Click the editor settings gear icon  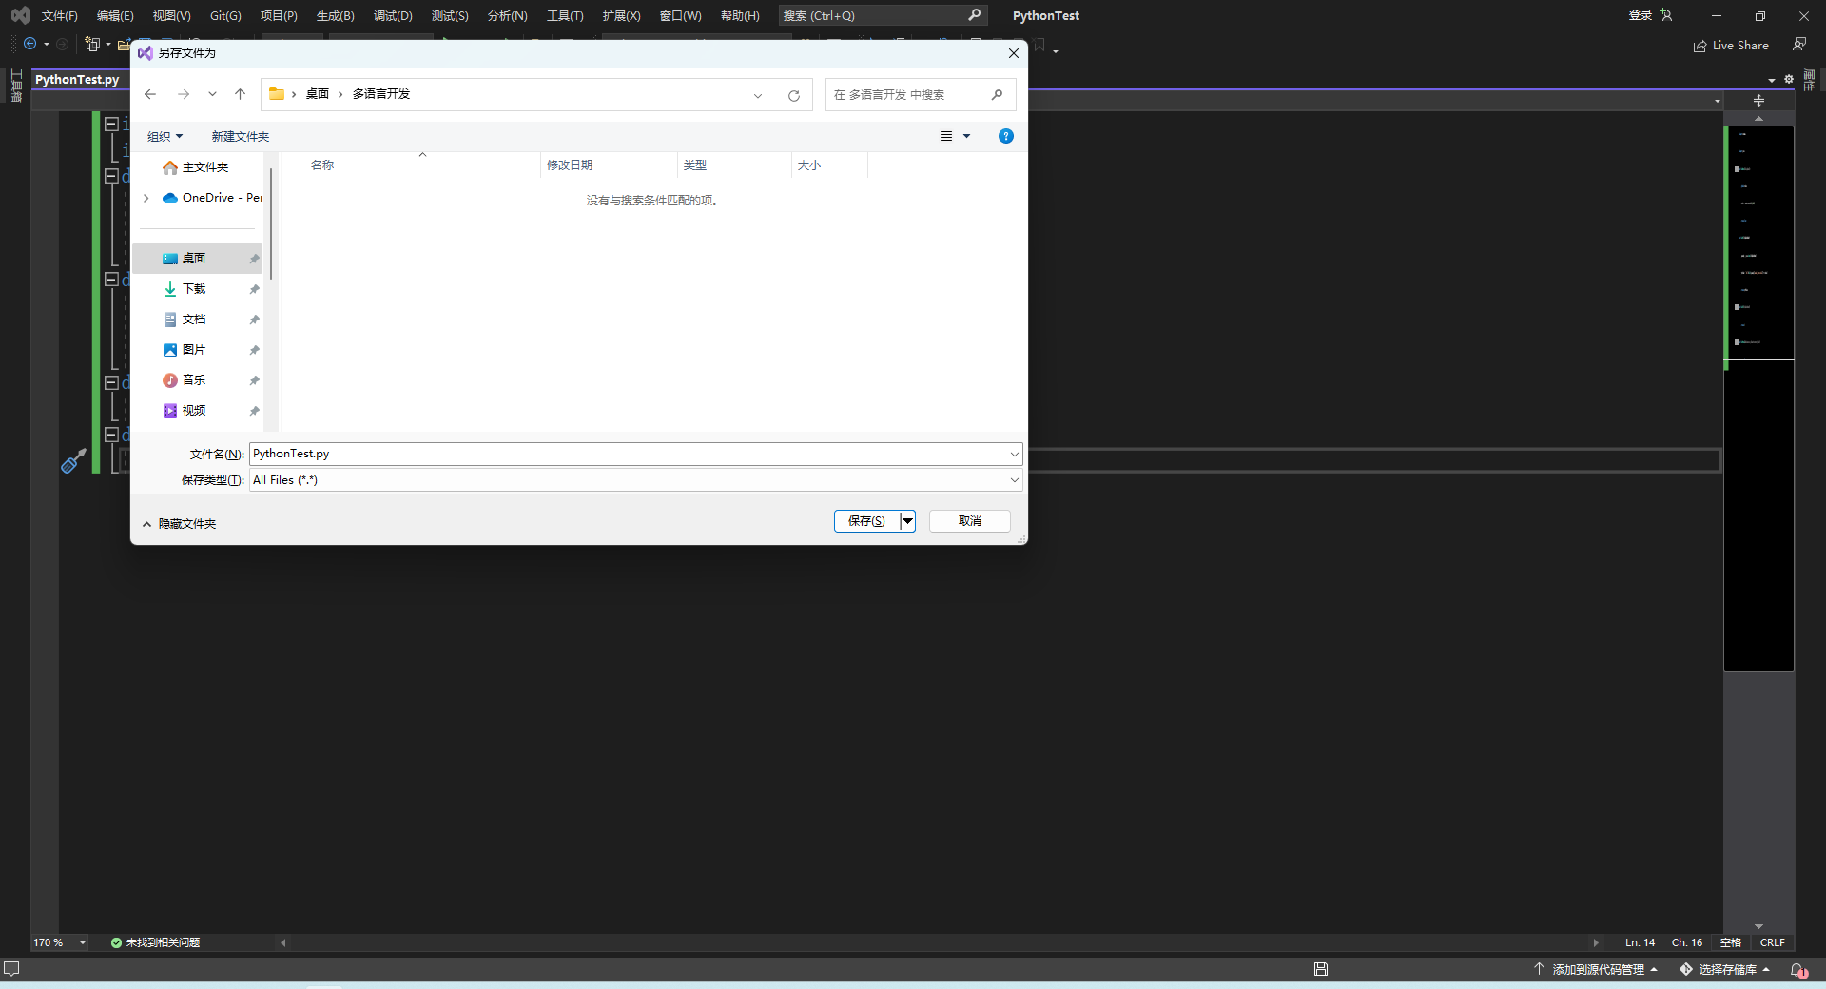pos(1789,80)
